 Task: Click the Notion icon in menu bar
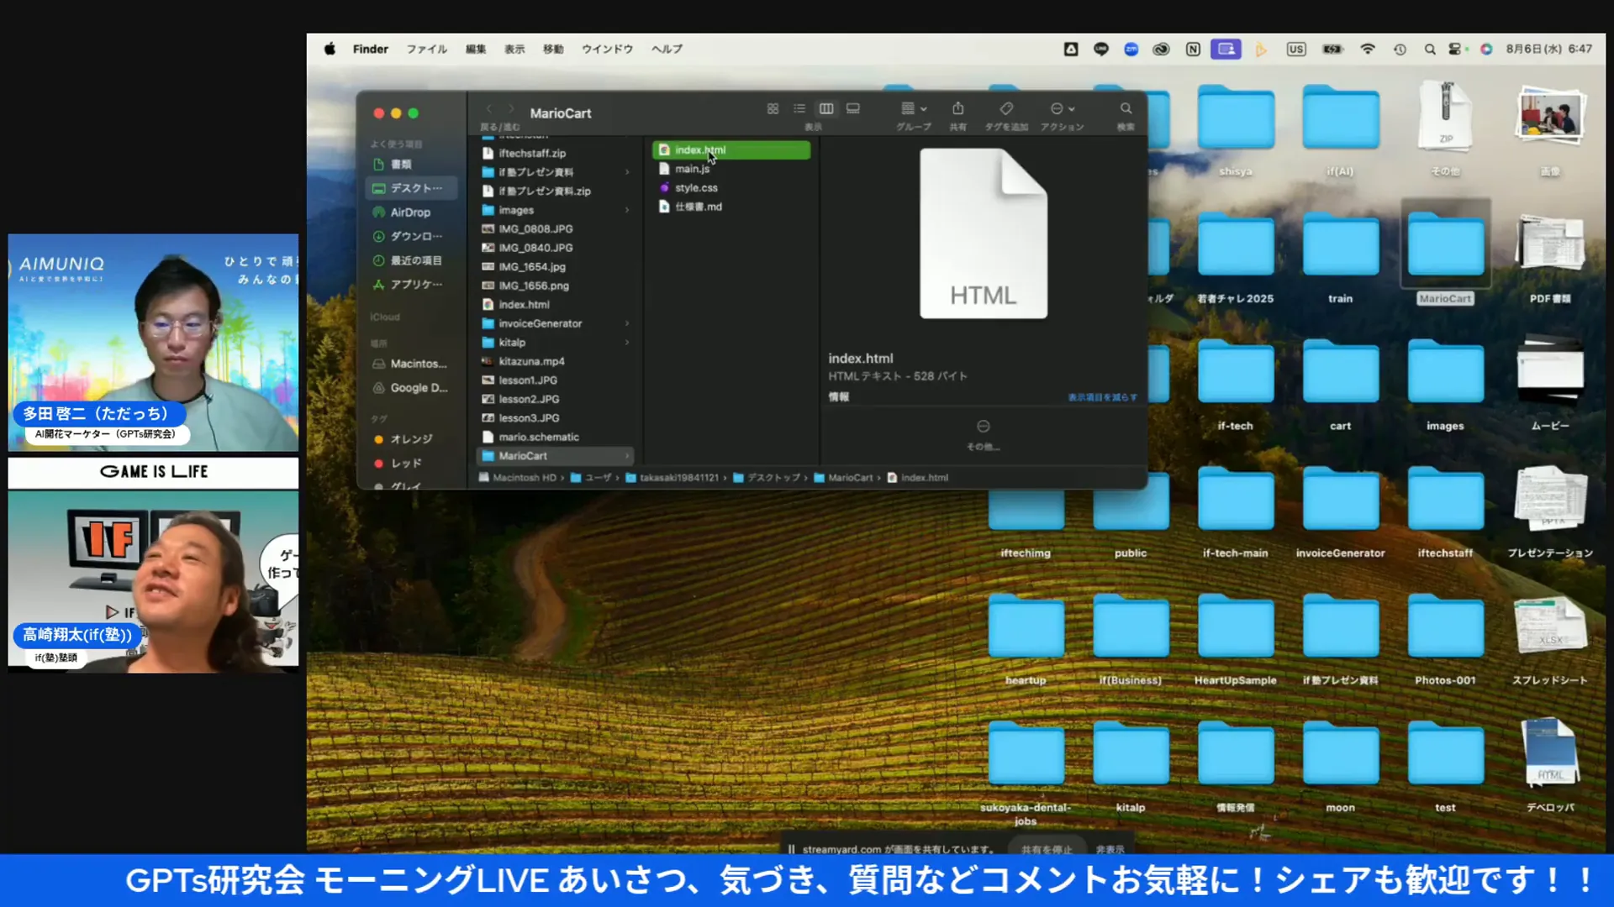click(1193, 50)
